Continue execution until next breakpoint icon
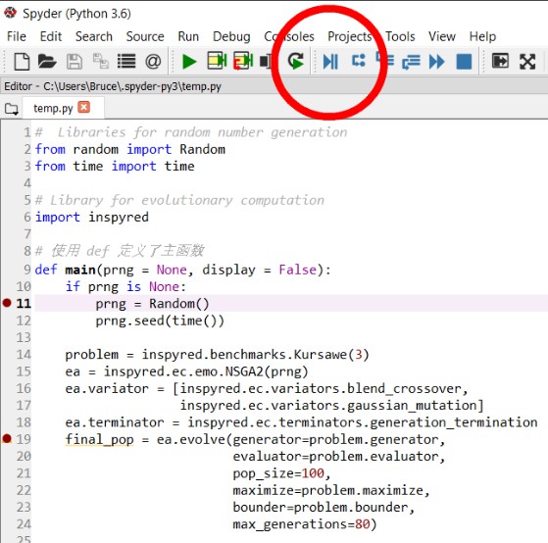The image size is (548, 543). click(x=436, y=62)
